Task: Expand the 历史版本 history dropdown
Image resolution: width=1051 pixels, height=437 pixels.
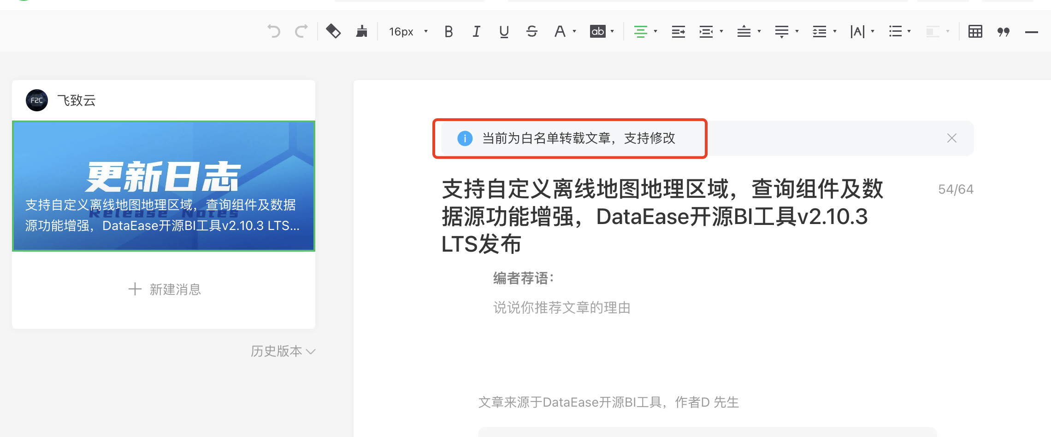Action: 283,351
